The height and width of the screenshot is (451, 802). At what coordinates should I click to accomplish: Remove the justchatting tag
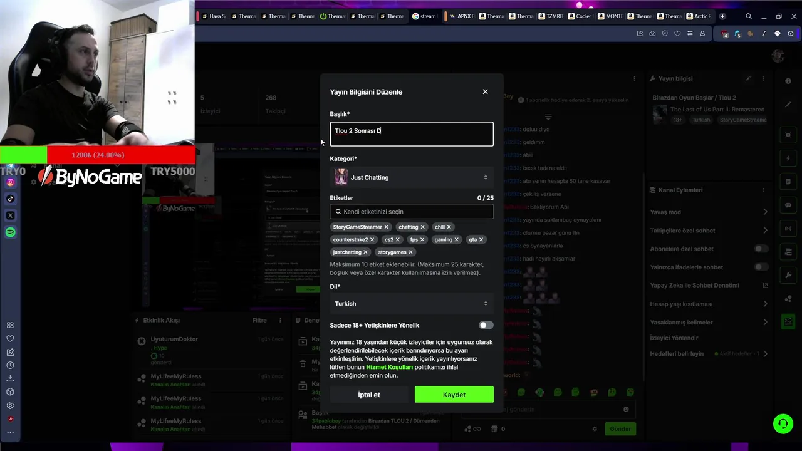pyautogui.click(x=365, y=252)
